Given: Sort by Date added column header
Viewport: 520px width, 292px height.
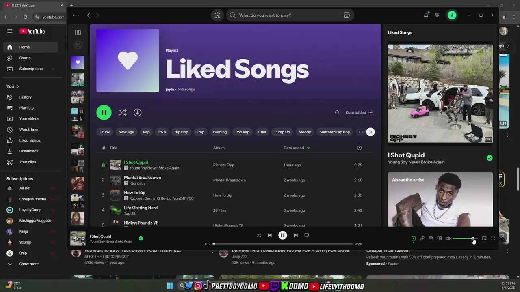Looking at the screenshot, I should pyautogui.click(x=297, y=148).
